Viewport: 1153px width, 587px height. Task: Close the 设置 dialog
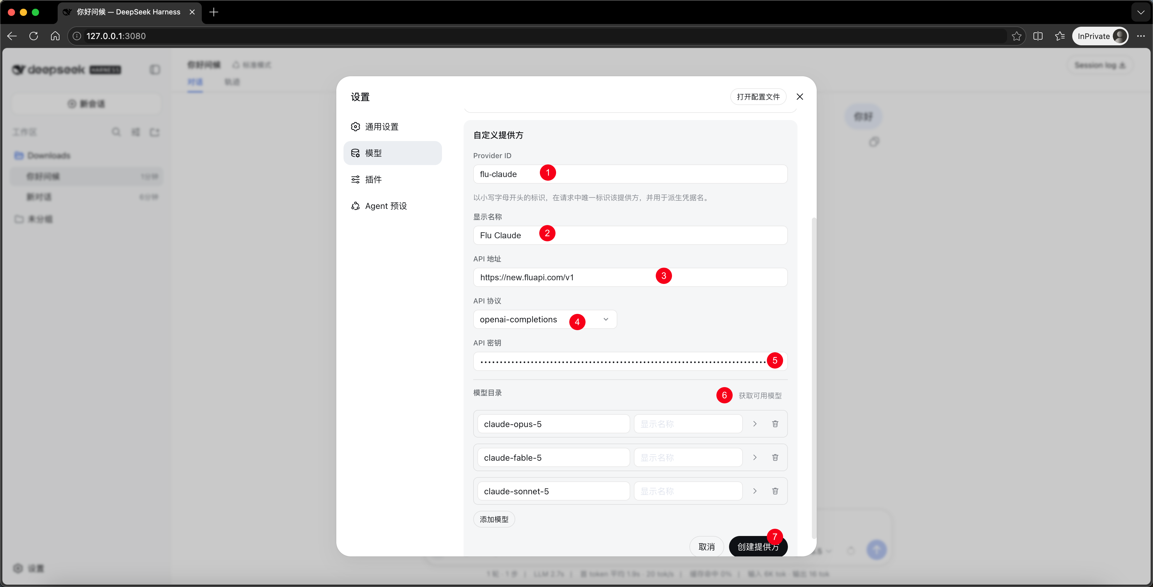click(800, 97)
